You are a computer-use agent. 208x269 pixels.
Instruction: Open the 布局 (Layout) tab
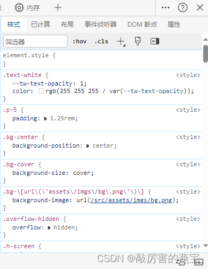[x=67, y=25]
